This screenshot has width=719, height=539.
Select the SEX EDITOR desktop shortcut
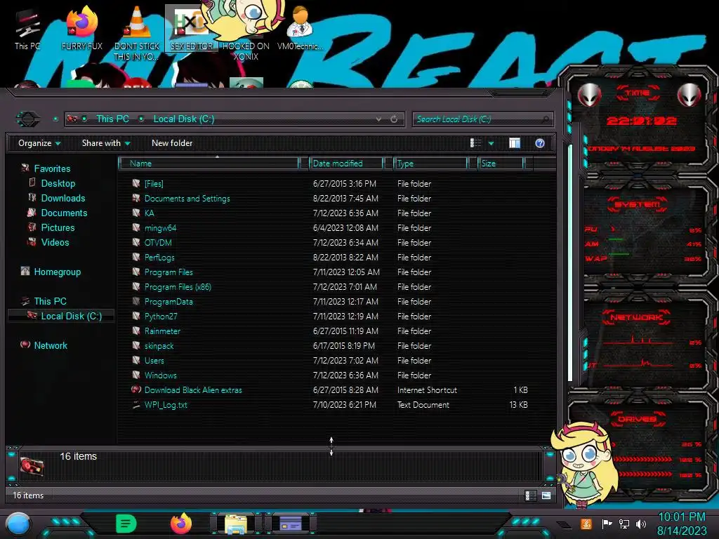pos(191,28)
